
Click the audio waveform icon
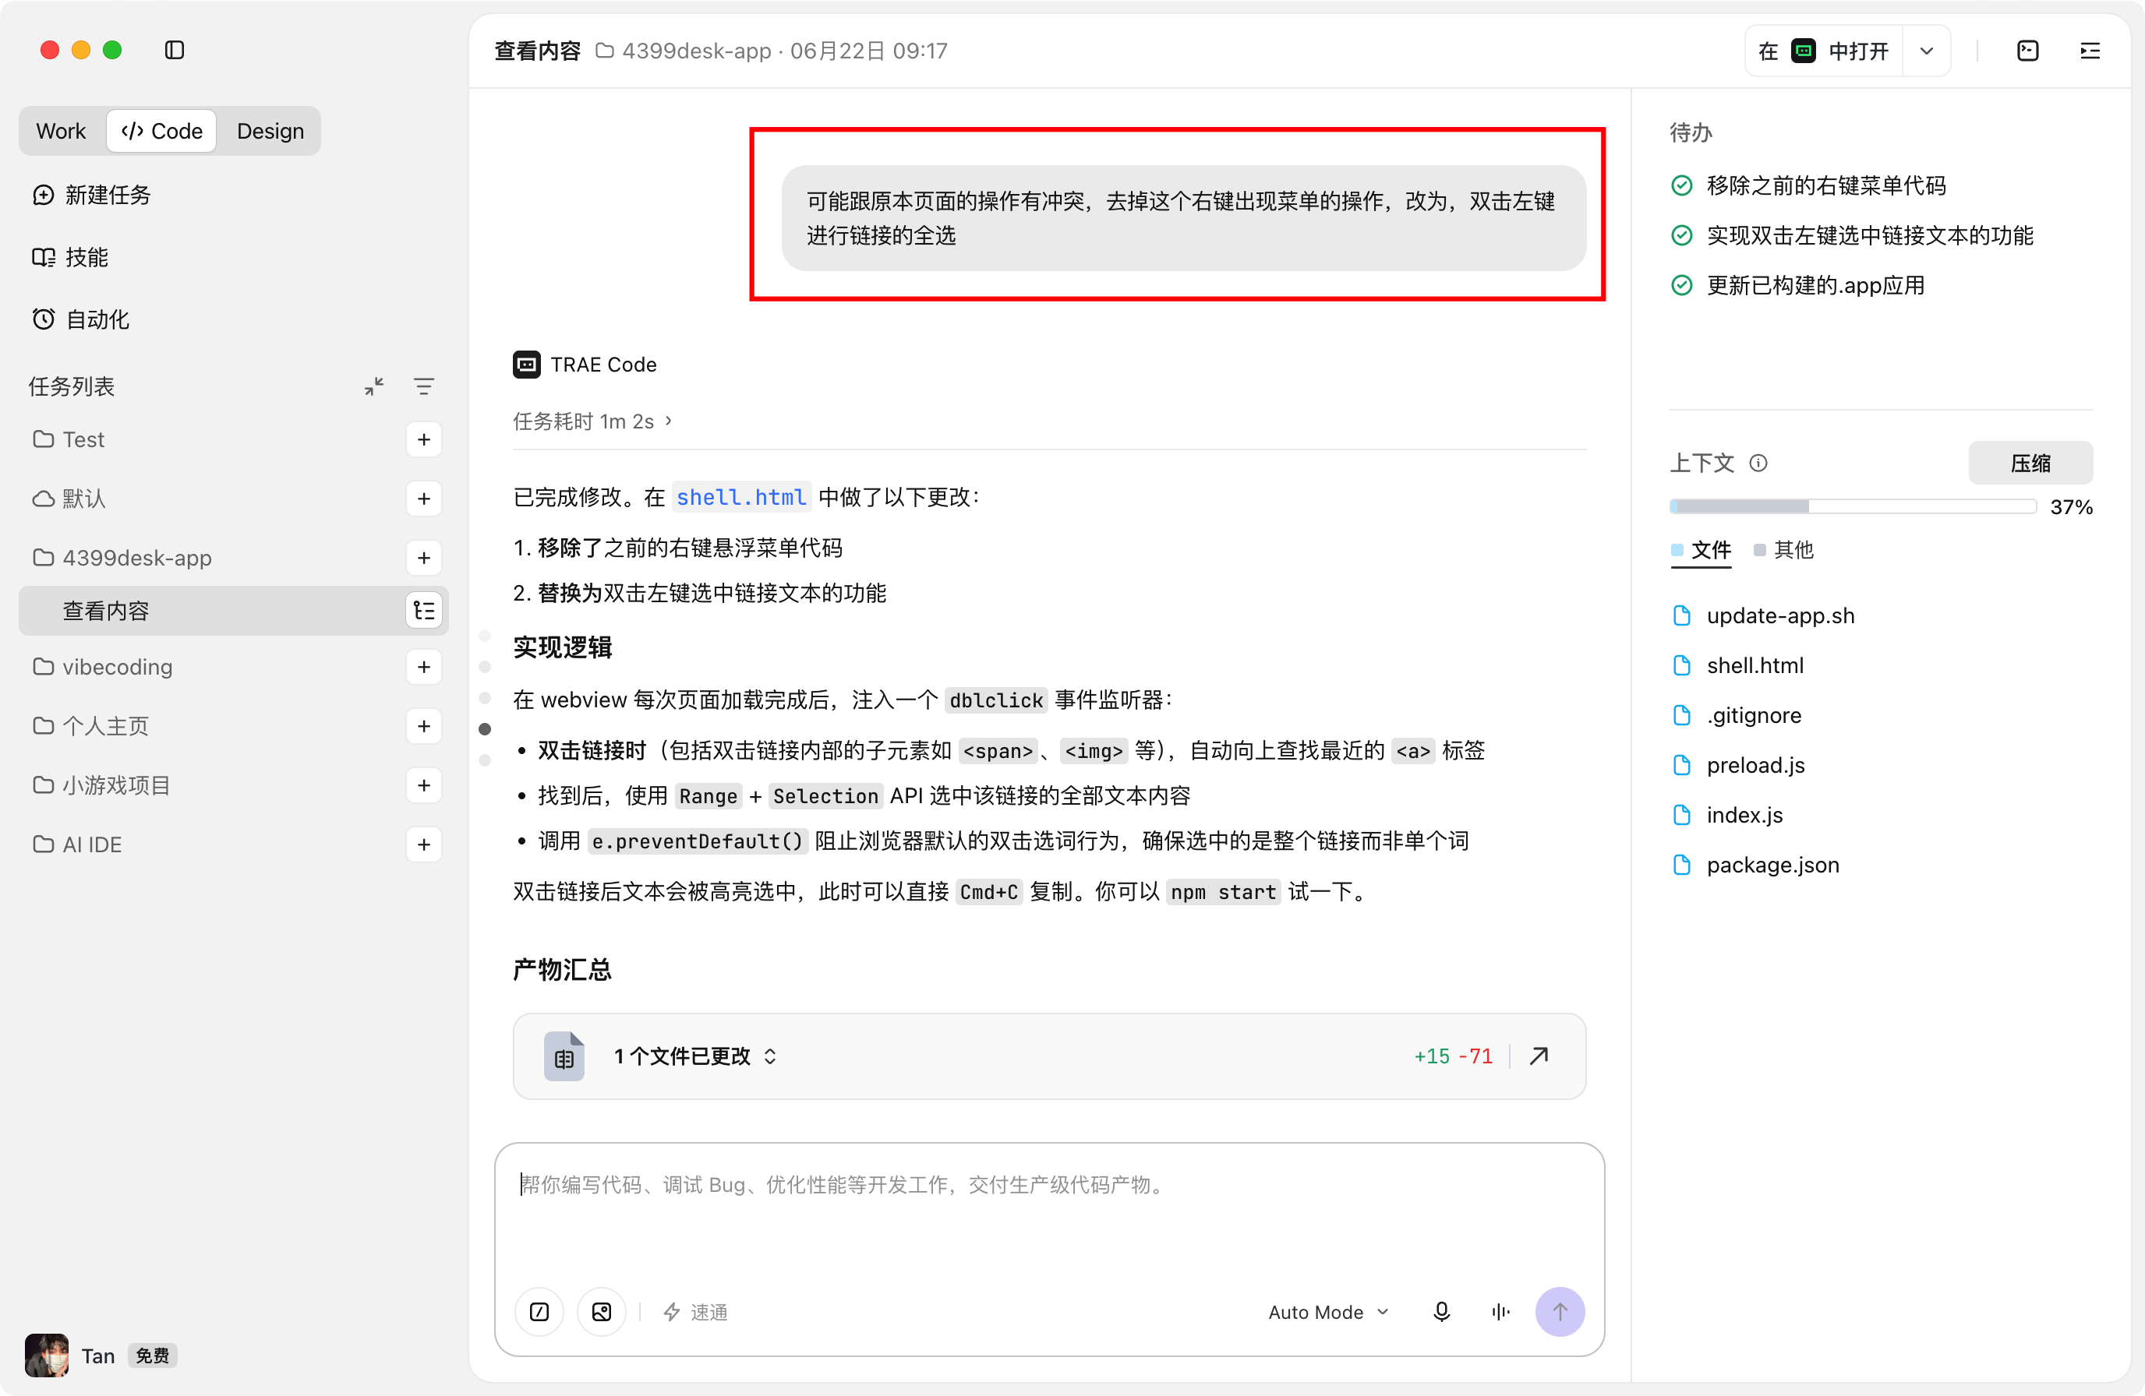coord(1500,1312)
